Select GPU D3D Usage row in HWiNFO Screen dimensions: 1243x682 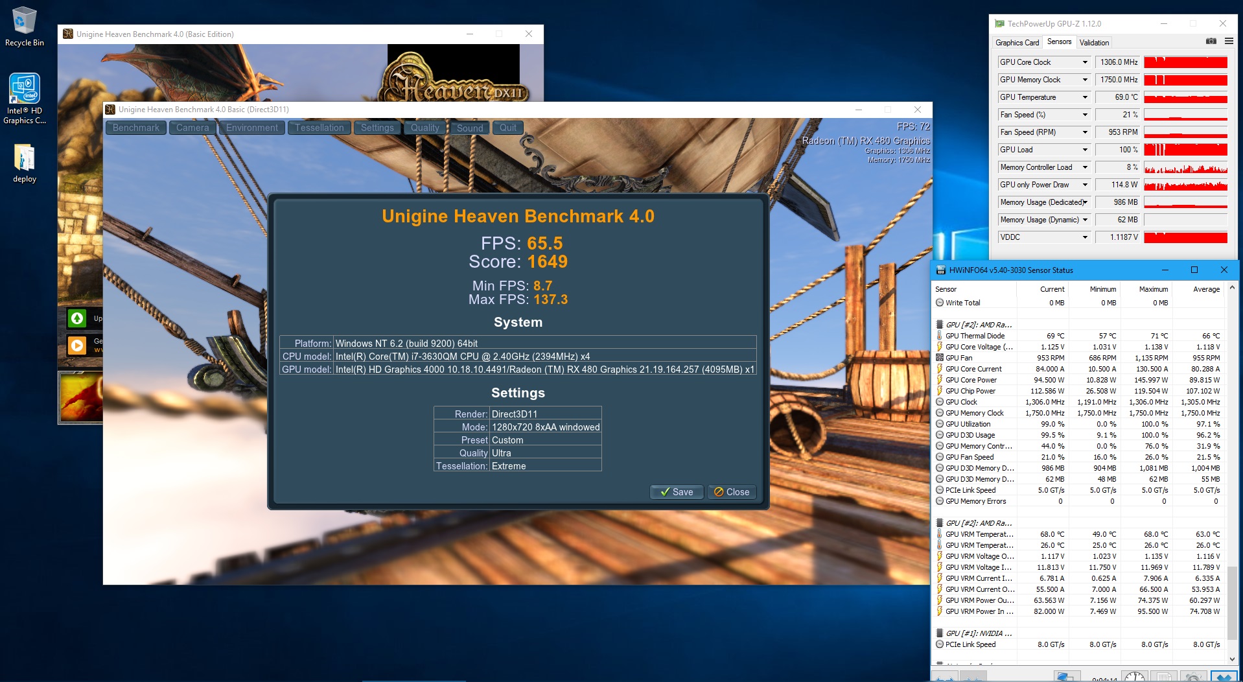tap(1078, 435)
